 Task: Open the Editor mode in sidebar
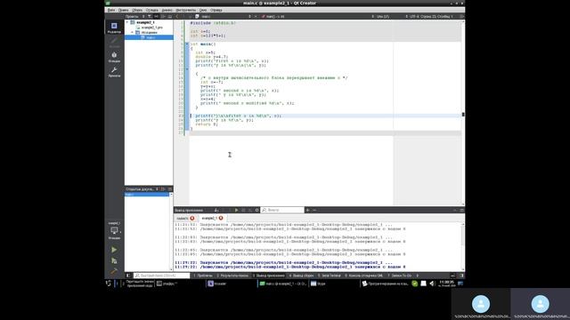click(114, 28)
